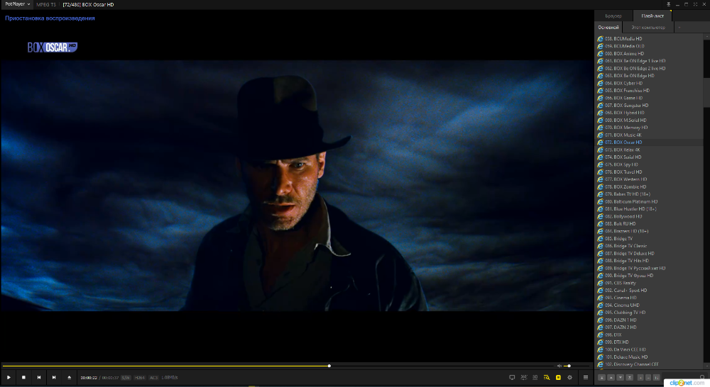
Task: Select channel 100. Da Vinci CEE HD
Action: pos(650,349)
